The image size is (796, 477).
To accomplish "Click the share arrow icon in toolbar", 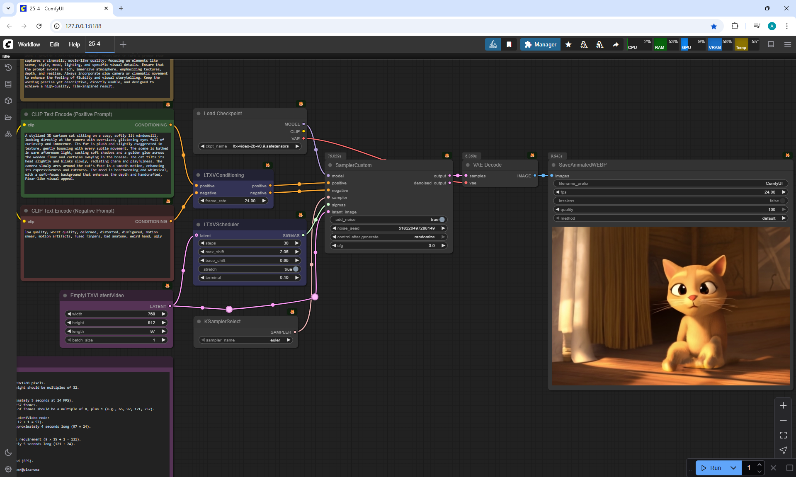I will [x=616, y=44].
